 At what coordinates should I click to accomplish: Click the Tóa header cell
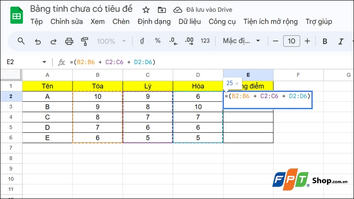coord(97,86)
